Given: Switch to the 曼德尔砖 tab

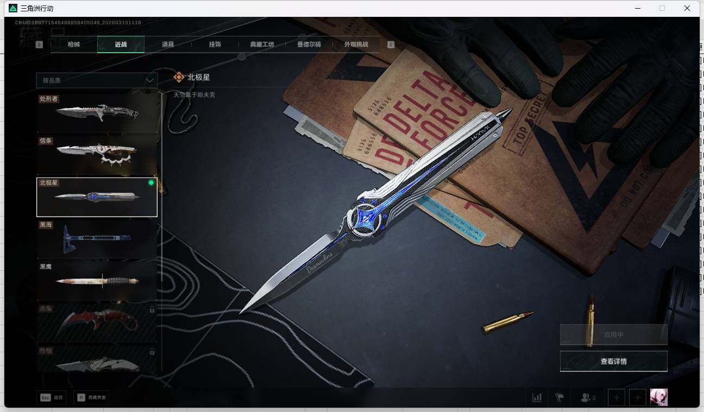Looking at the screenshot, I should point(309,45).
